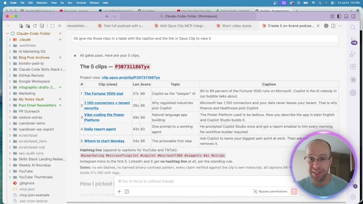
Task: Expand the Past Email Newsletters folder
Action: point(10,105)
